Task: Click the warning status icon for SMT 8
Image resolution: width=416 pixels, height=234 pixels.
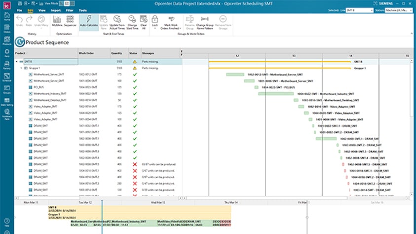Action: coord(135,62)
